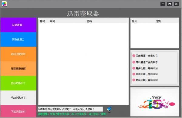Click 下载迅雷软件 pink button
The image size is (182, 118).
18,111
